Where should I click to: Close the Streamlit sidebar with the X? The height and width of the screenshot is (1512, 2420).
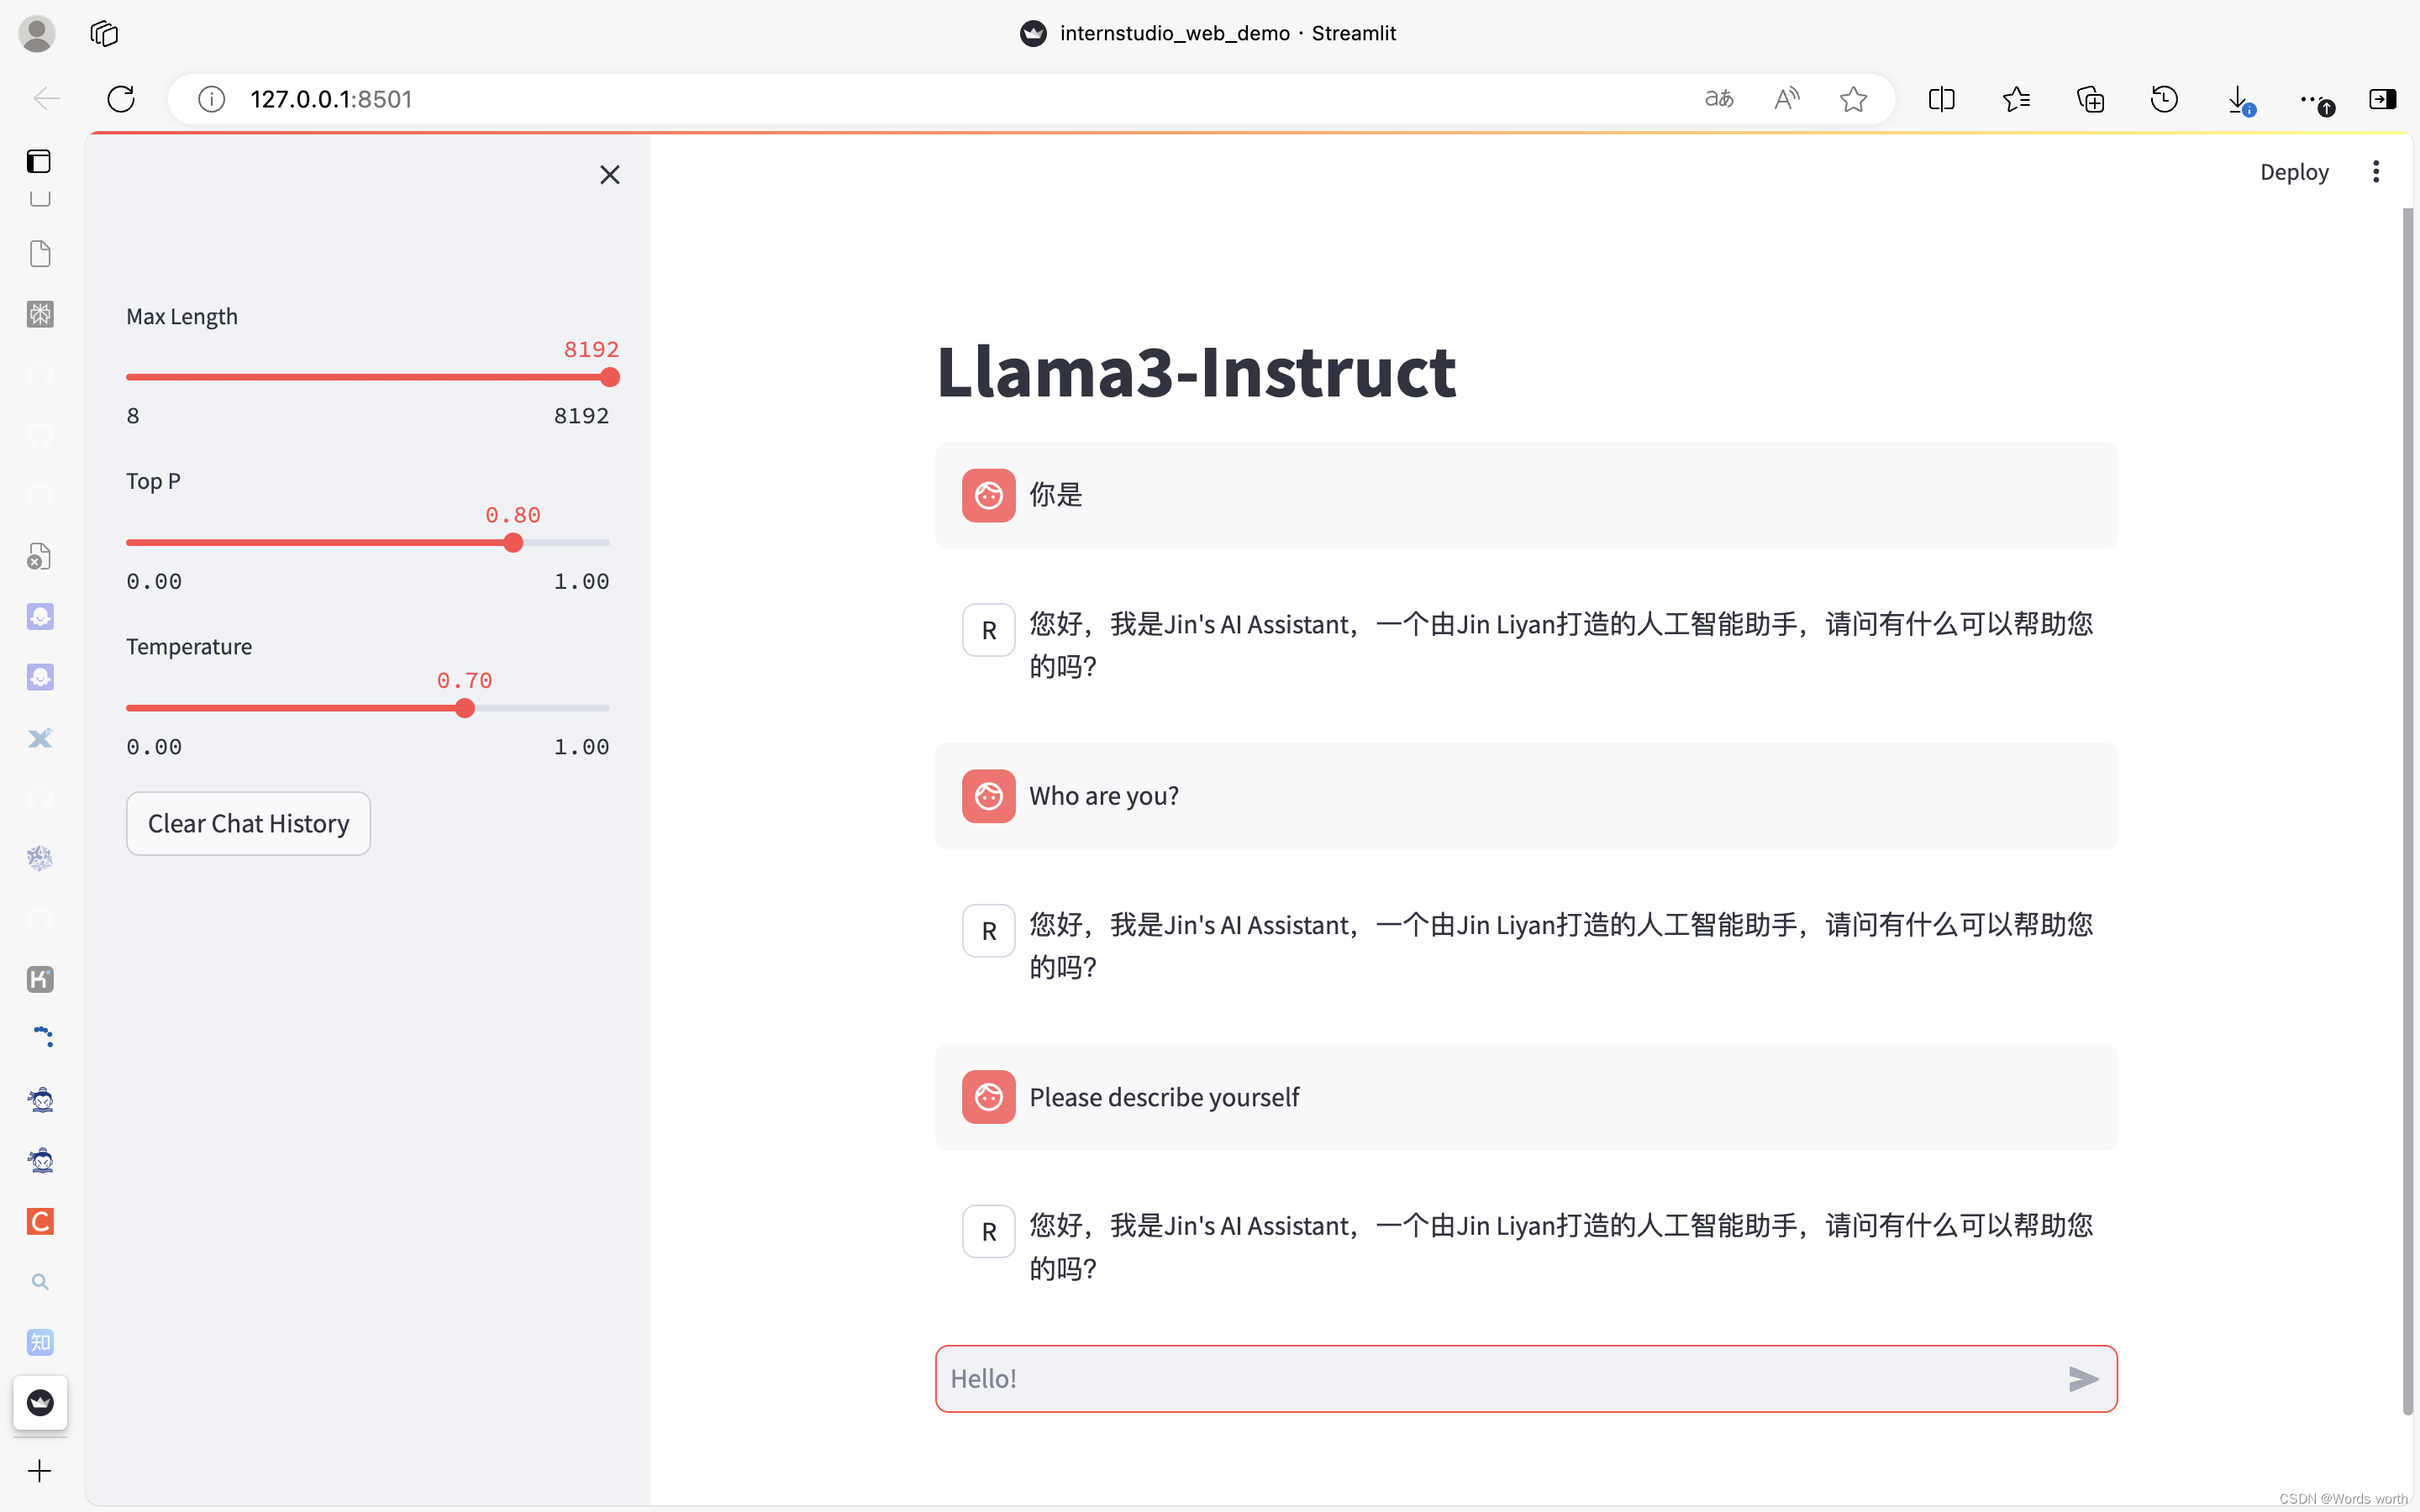click(609, 175)
